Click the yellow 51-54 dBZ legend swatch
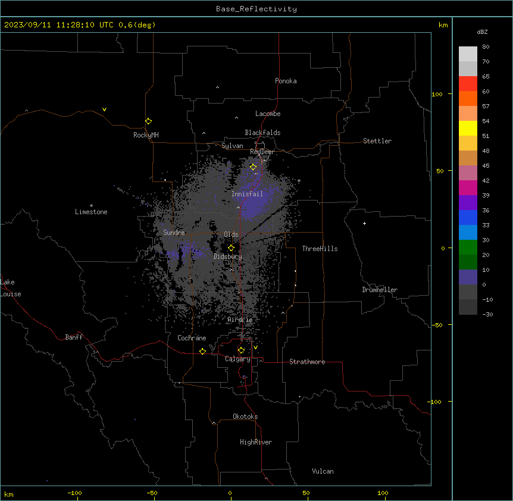The width and height of the screenshot is (513, 501). (468, 128)
